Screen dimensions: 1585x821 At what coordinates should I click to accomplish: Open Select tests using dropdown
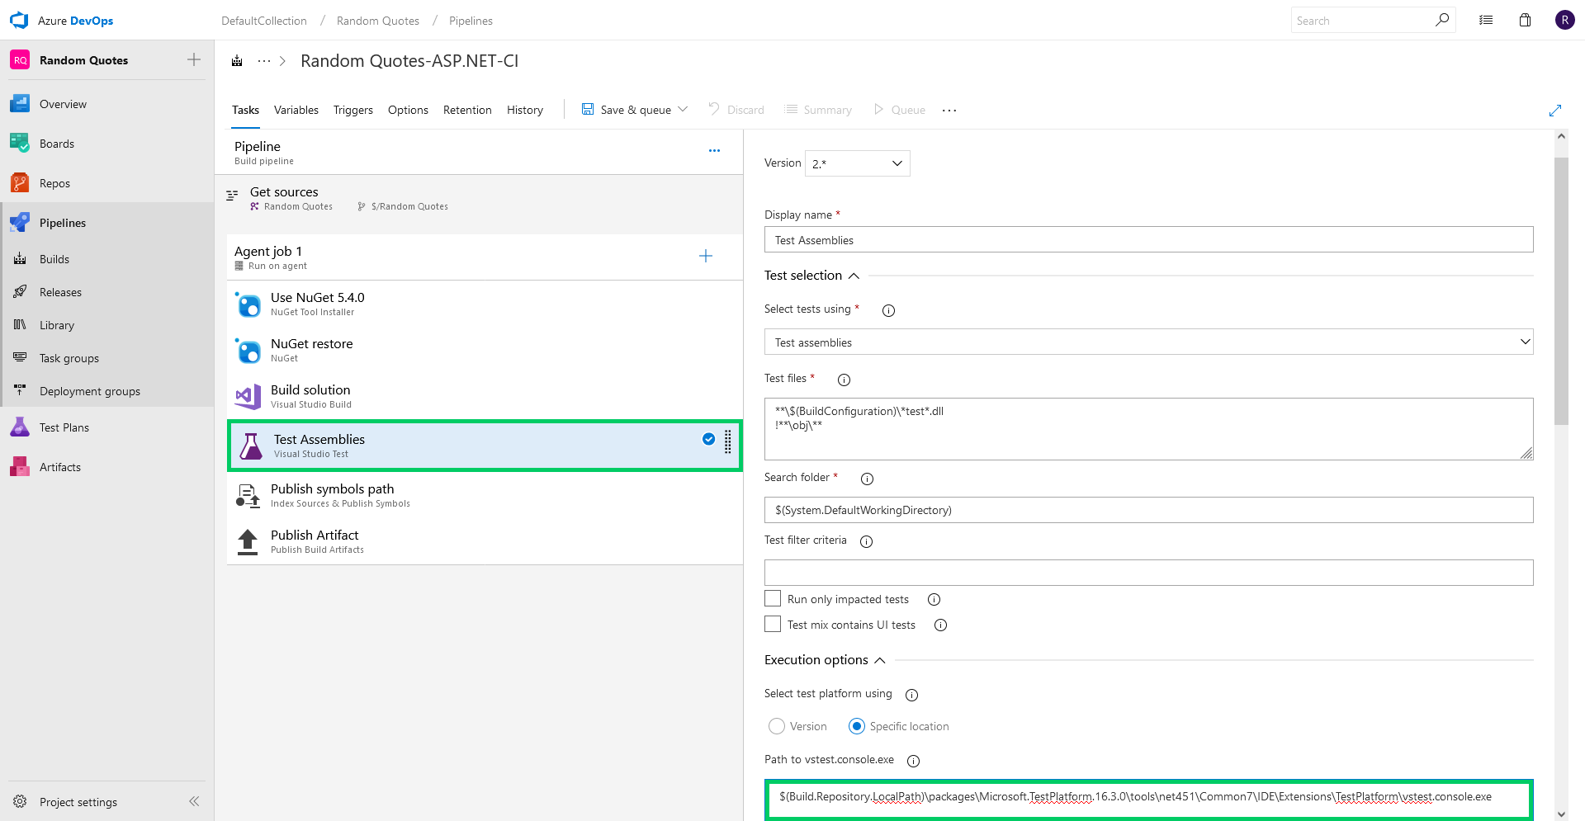(x=1148, y=342)
